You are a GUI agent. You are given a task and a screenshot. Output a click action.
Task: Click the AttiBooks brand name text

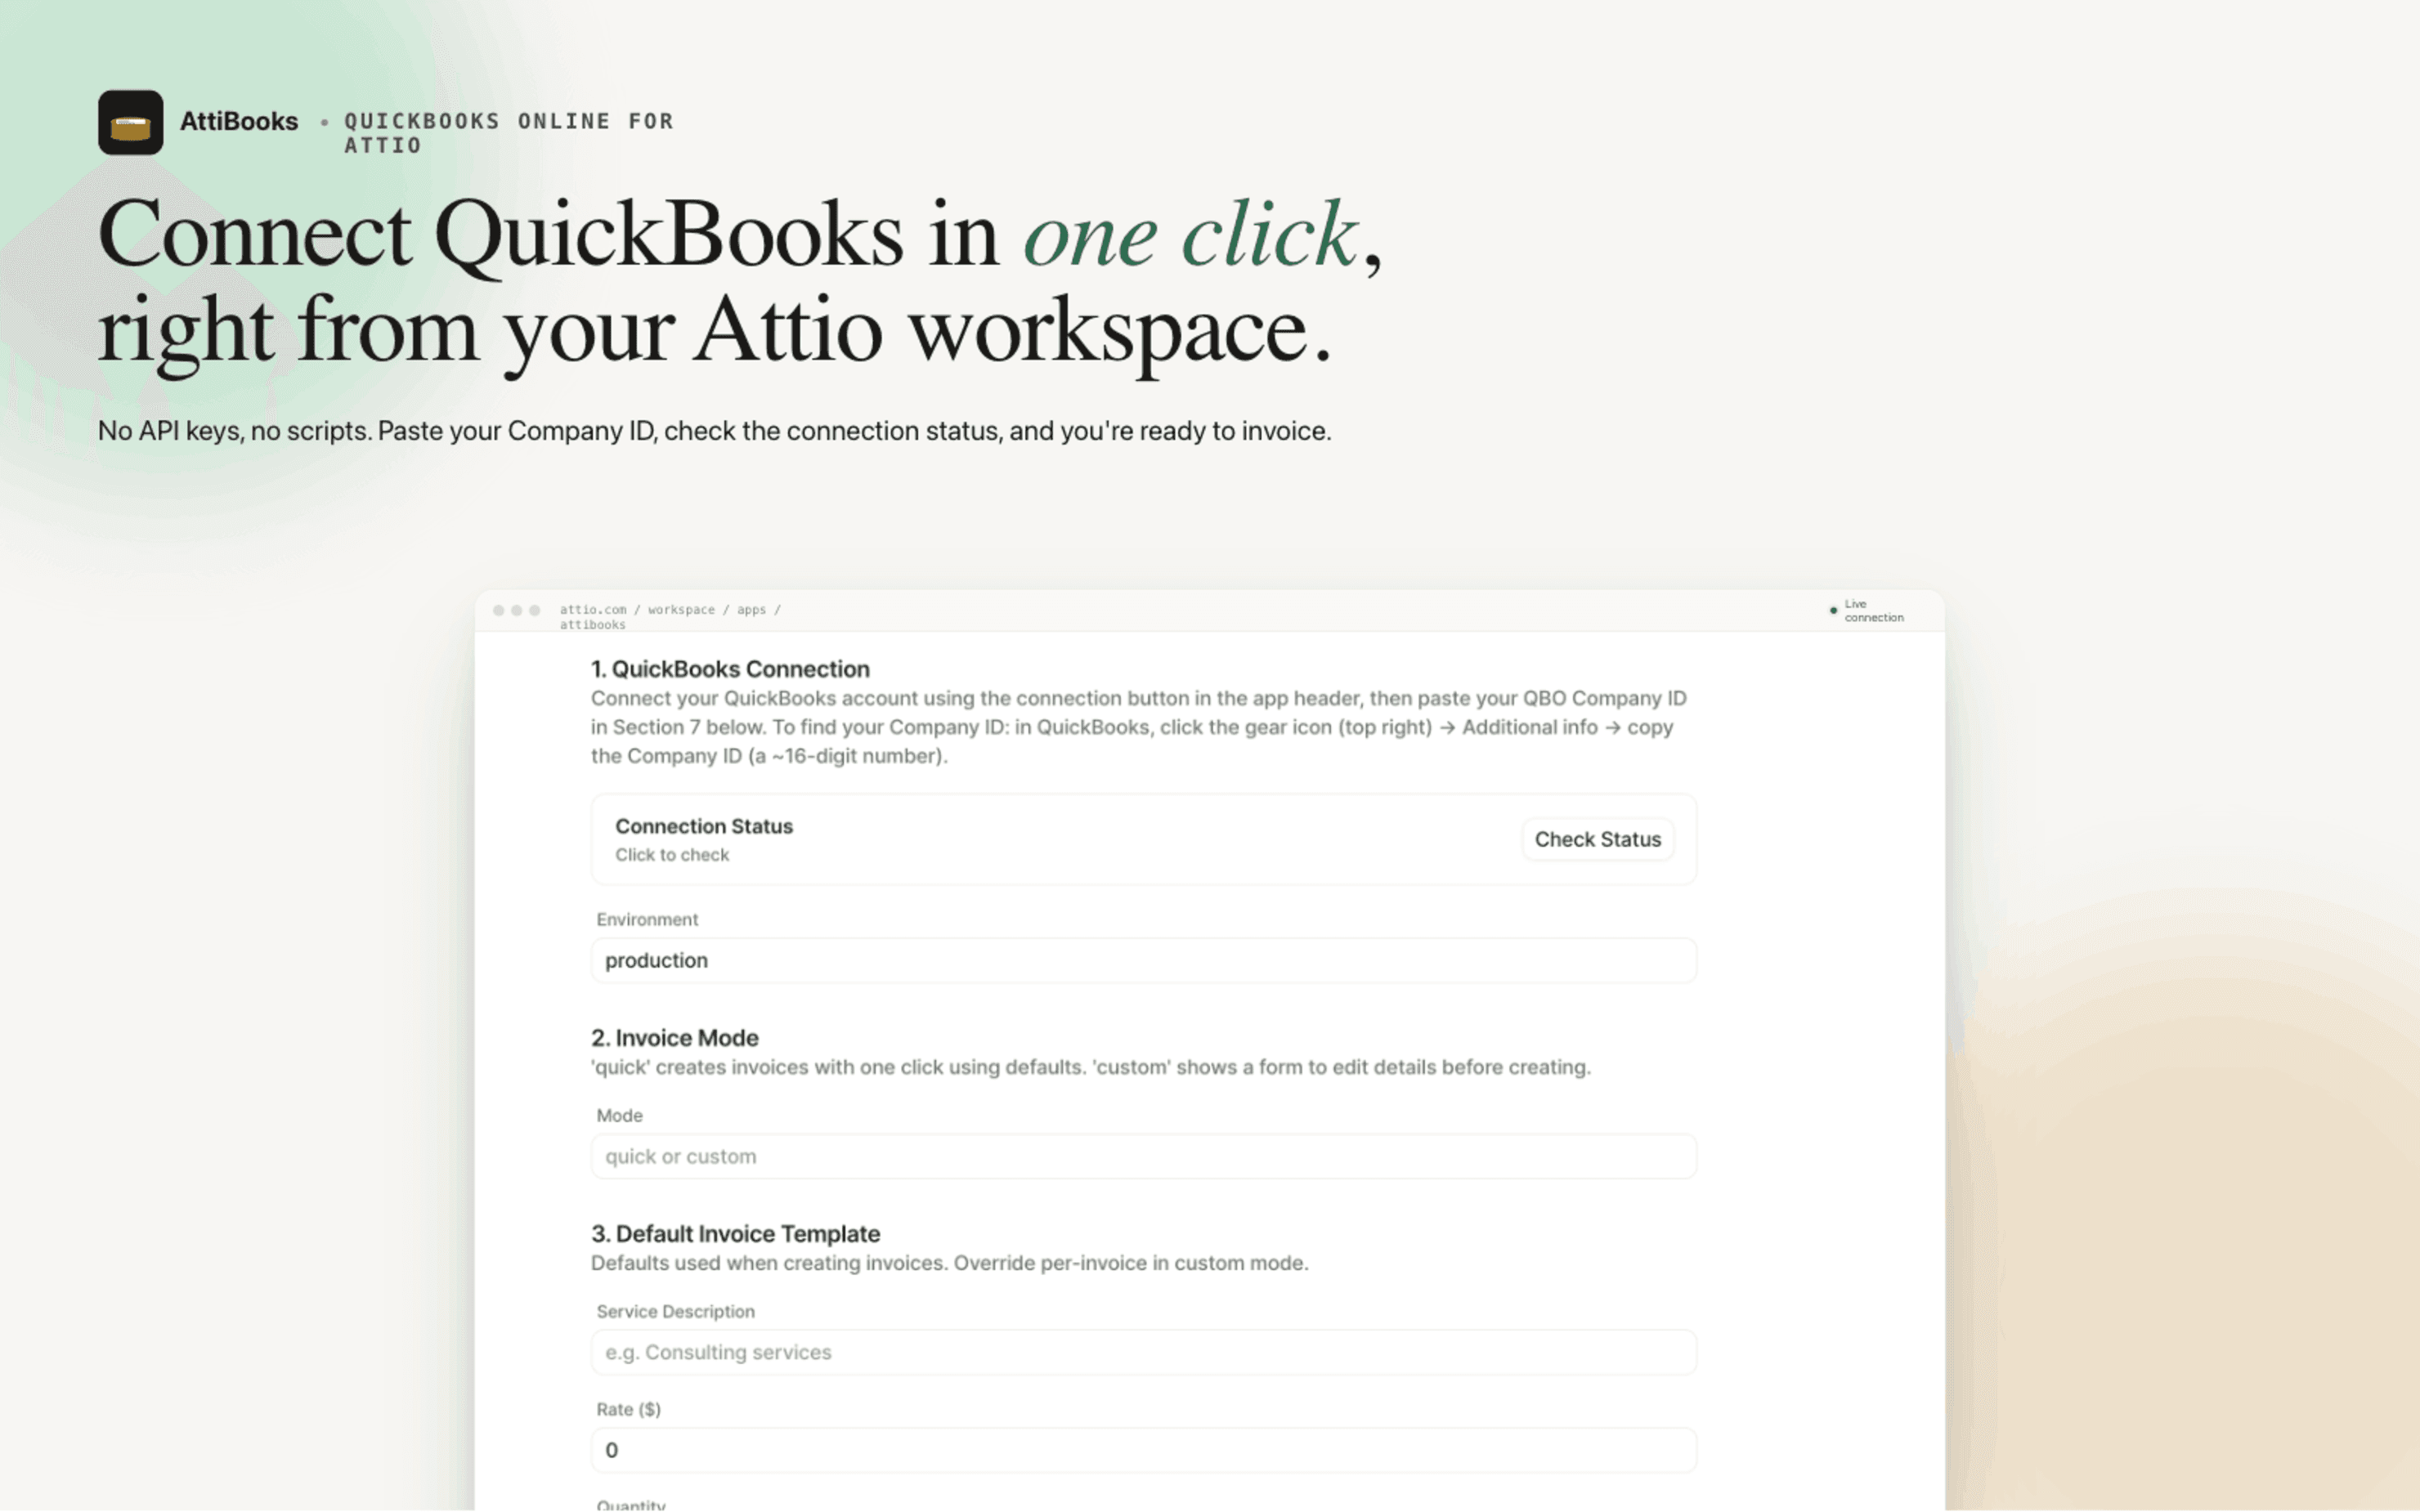pyautogui.click(x=238, y=121)
